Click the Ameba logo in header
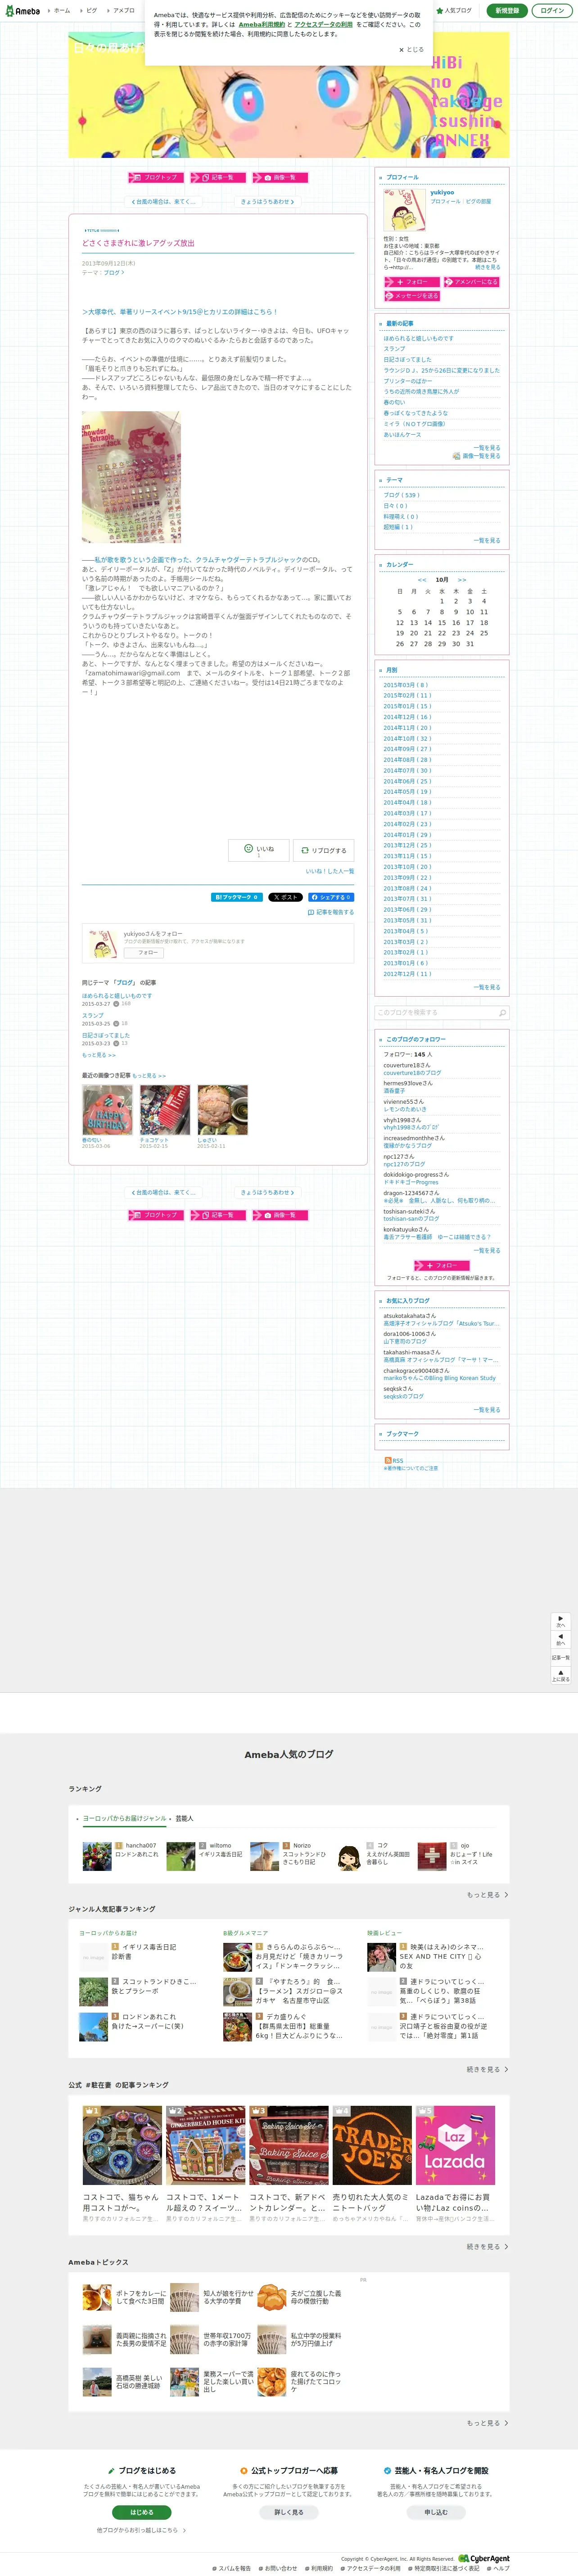 (x=22, y=10)
